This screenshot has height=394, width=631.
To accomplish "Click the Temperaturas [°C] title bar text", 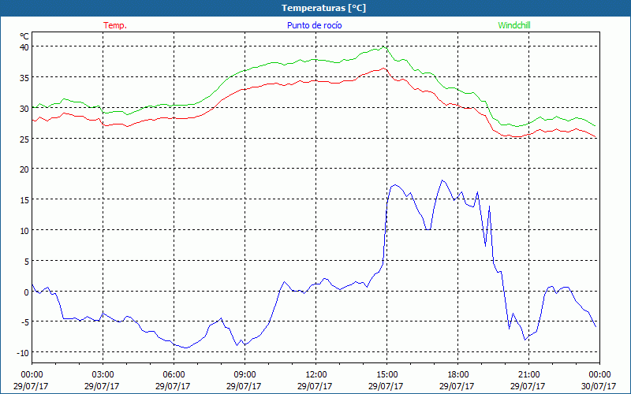I will 323,8.
